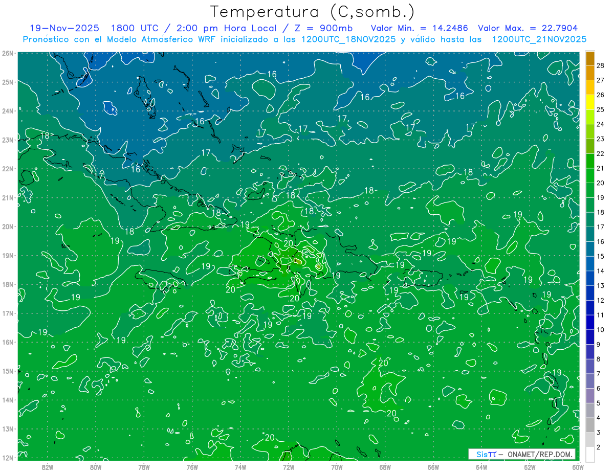The height and width of the screenshot is (474, 614).
Task: Click the '1200UTC_21NOV2025' valid-until time
Action: coord(539,39)
